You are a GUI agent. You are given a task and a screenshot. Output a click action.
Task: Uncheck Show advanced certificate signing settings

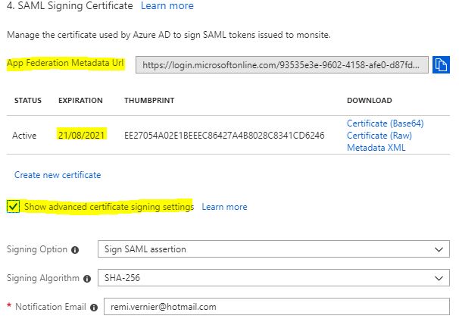13,206
